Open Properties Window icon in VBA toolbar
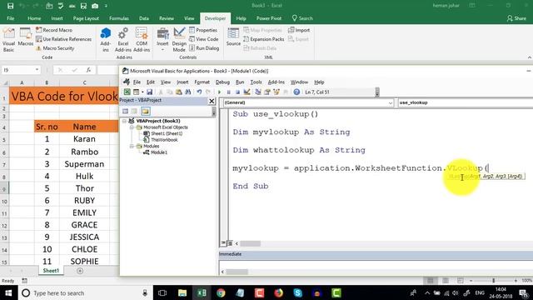The image size is (533, 300). pyautogui.click(x=266, y=92)
